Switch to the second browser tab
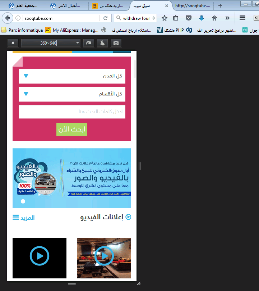259x291 pixels. pos(65,6)
